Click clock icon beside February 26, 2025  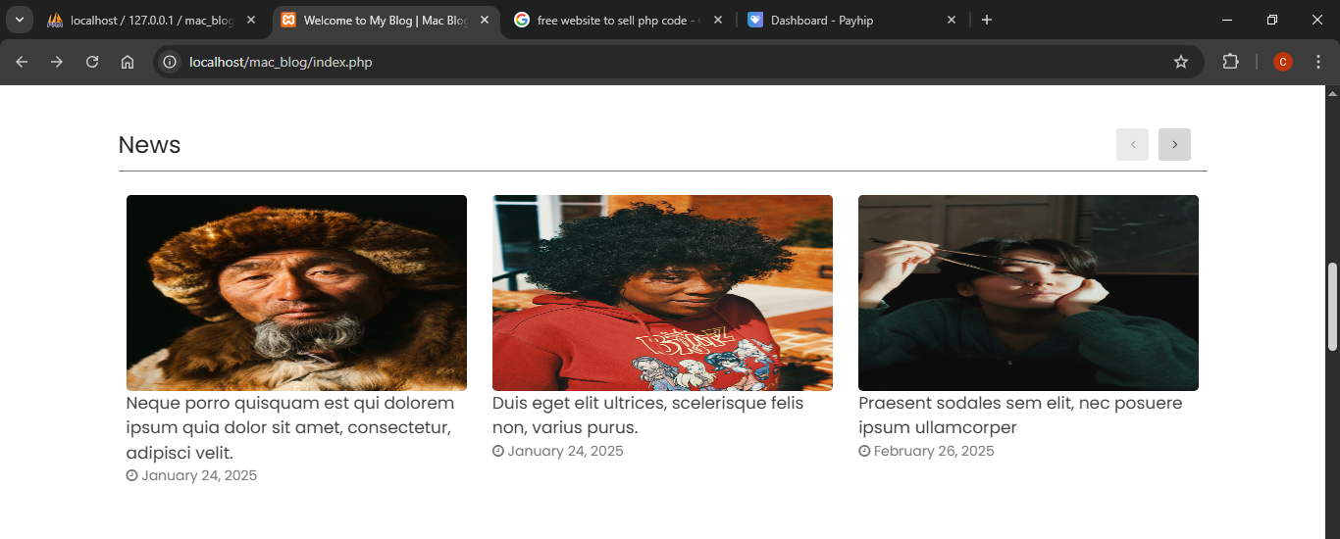(x=864, y=451)
